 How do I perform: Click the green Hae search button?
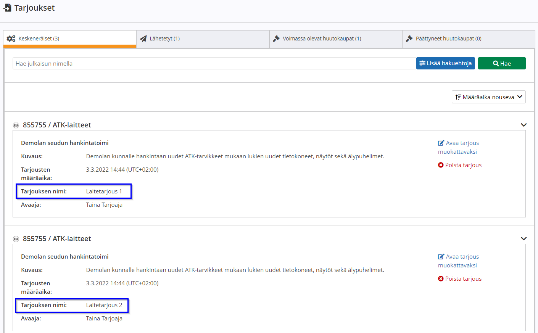coord(502,63)
